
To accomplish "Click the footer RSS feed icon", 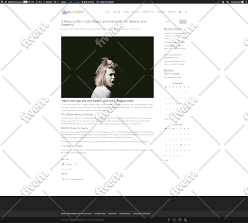I will point(185,220).
